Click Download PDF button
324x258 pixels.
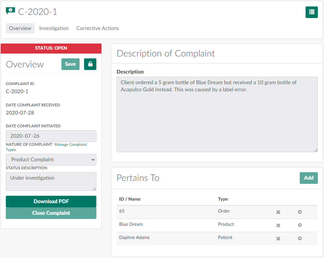51,202
